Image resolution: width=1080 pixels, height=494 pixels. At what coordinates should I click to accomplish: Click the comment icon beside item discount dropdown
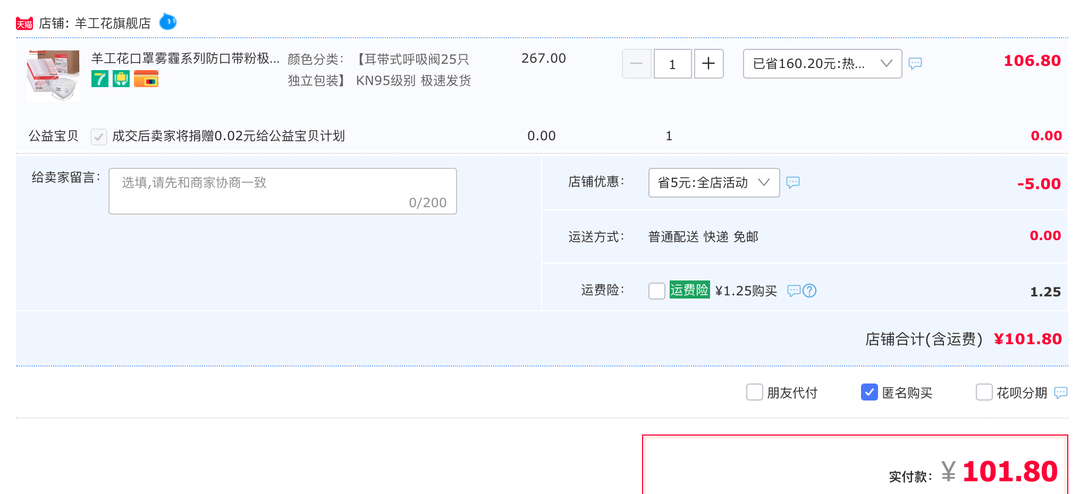click(915, 64)
